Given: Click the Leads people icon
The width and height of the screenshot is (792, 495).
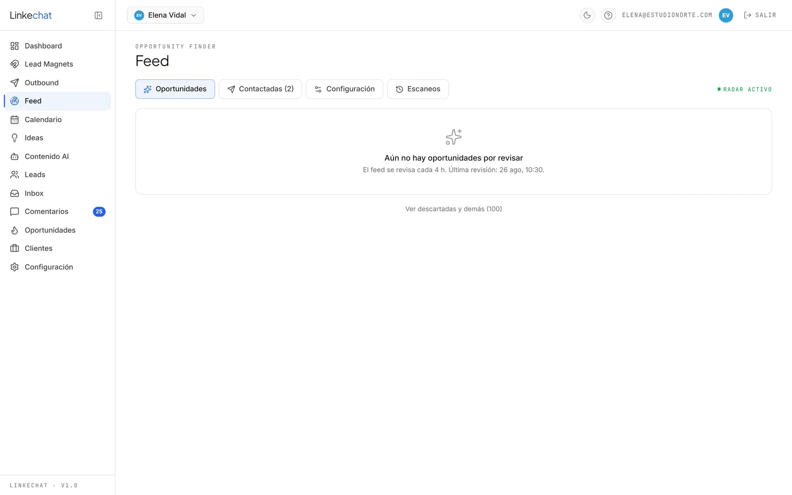Looking at the screenshot, I should [x=15, y=175].
